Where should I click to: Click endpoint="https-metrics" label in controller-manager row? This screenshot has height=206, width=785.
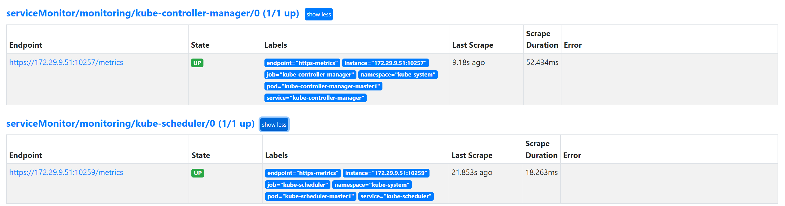click(302, 63)
